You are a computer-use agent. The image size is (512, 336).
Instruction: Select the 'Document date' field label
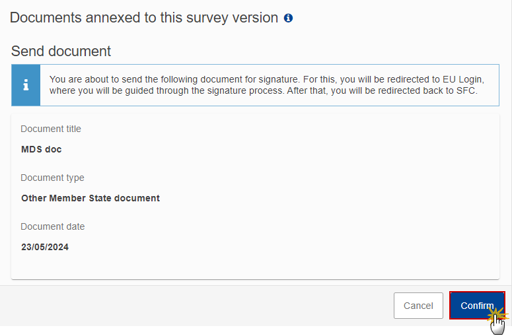(53, 226)
